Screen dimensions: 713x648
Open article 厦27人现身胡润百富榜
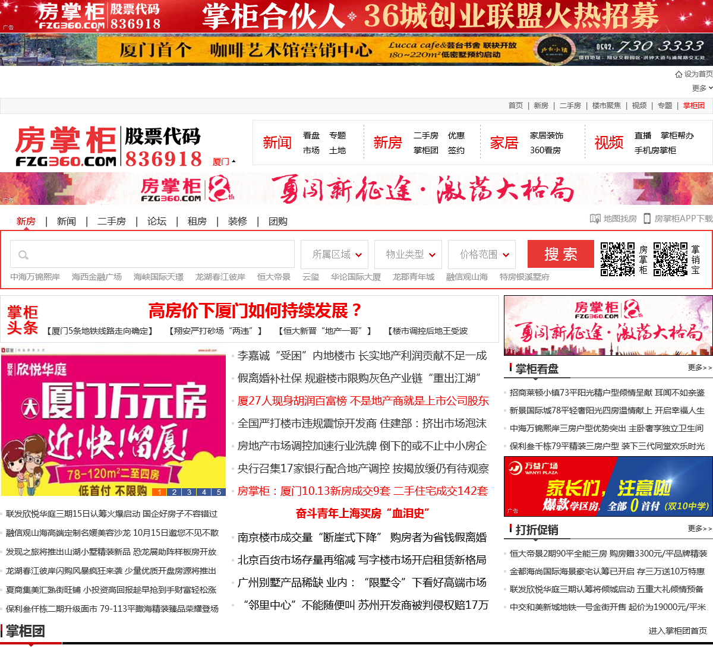coord(363,401)
